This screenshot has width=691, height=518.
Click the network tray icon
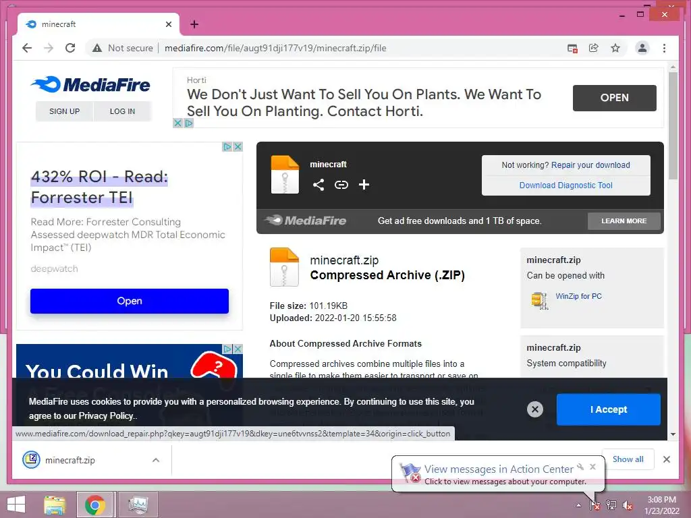pyautogui.click(x=611, y=505)
